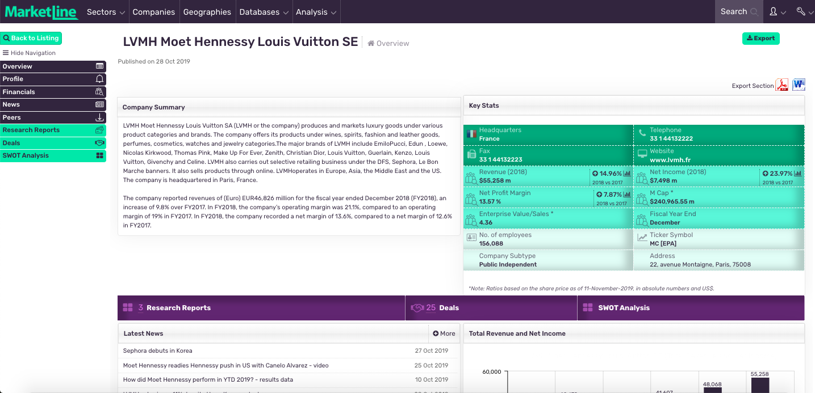Show More latest news
The height and width of the screenshot is (393, 815).
click(444, 333)
